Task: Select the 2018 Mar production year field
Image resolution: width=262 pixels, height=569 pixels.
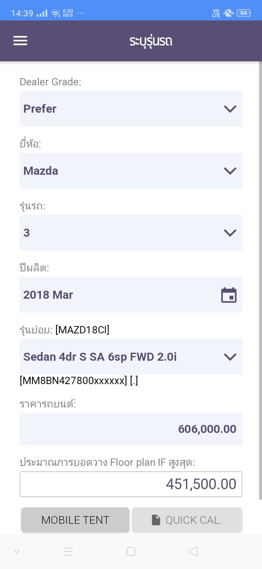Action: (x=120, y=295)
